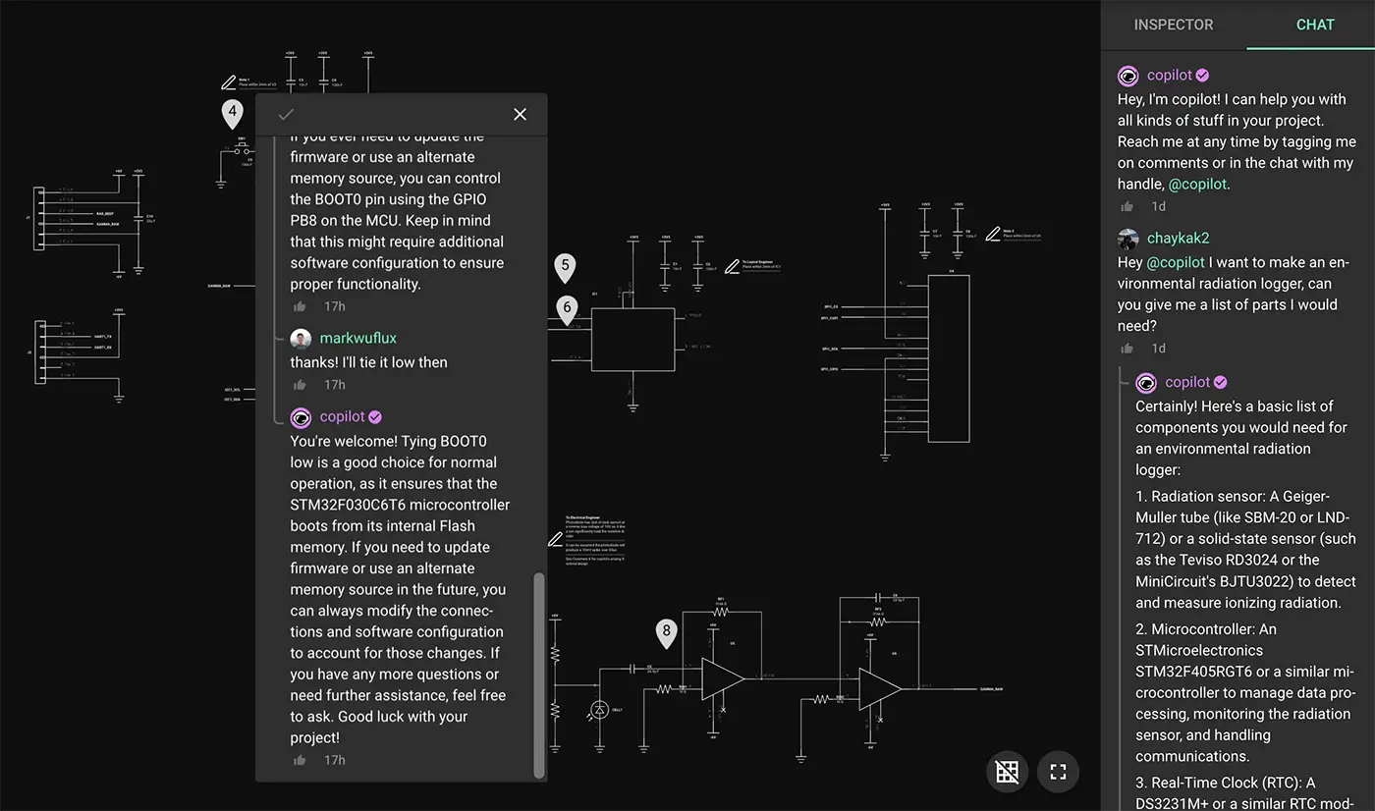Viewport: 1375px width, 811px height.
Task: Switch to the CHAT tab
Action: pos(1315,25)
